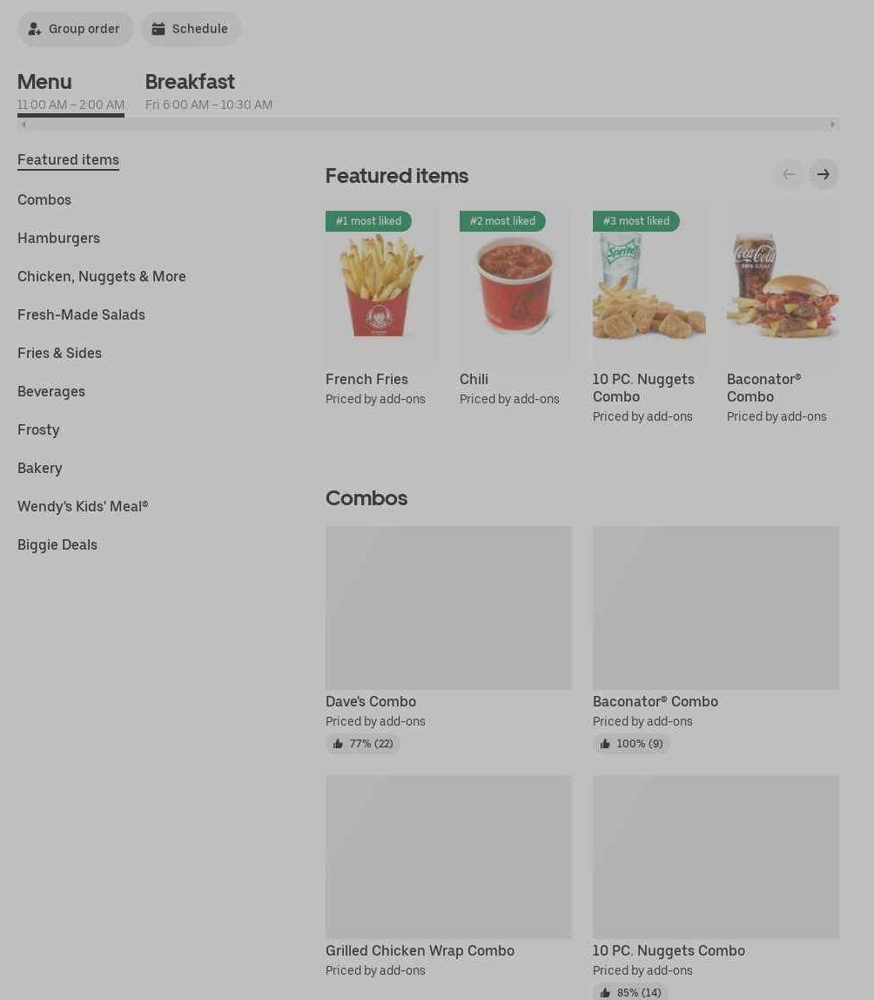Image resolution: width=874 pixels, height=1000 pixels.
Task: Click thumbs-up rating on Baconator Combo
Action: pyautogui.click(x=630, y=744)
